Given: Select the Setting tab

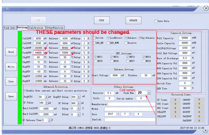Looking at the screenshot, I should (x=22, y=27).
